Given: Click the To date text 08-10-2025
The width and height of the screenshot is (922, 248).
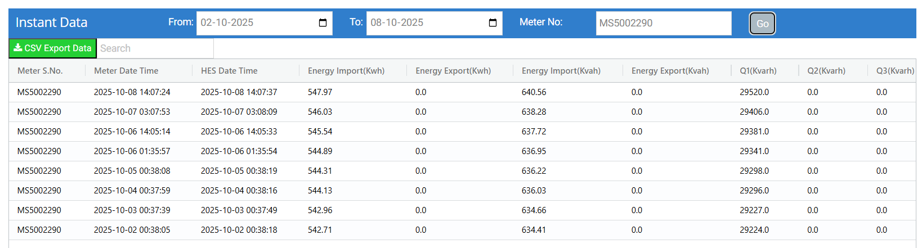Looking at the screenshot, I should [397, 23].
